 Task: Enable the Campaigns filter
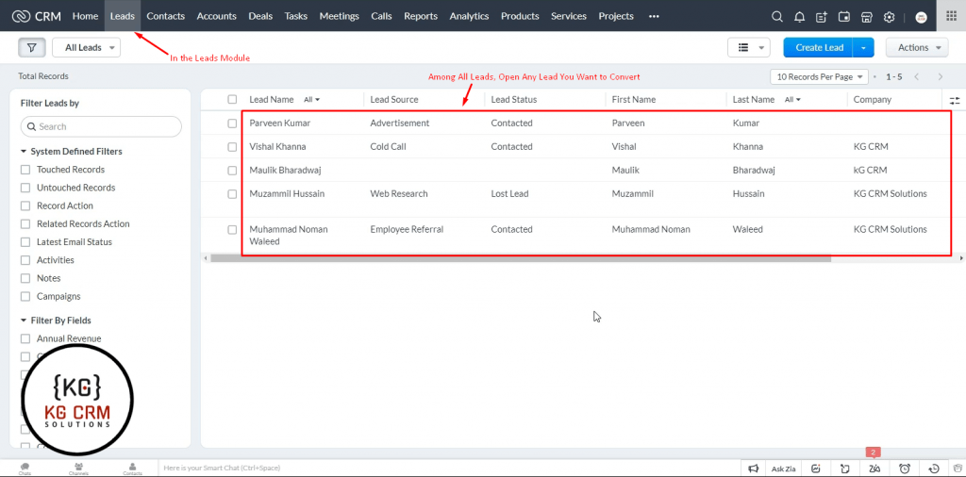[x=25, y=296]
